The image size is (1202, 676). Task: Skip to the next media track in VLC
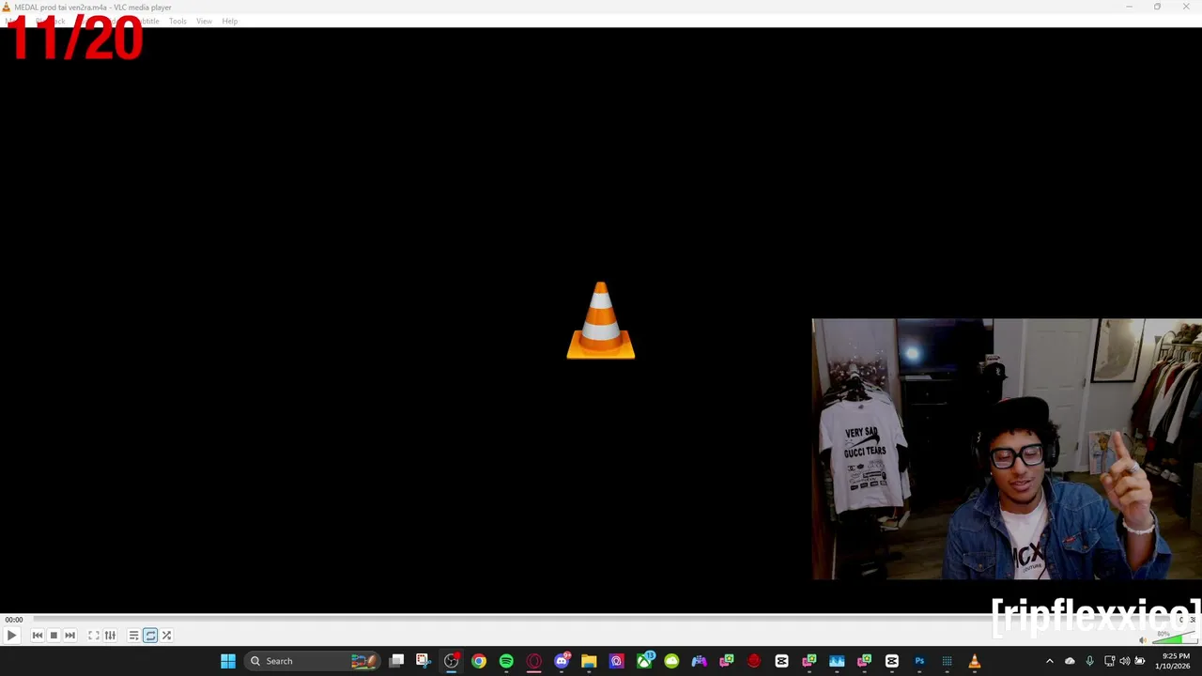click(x=69, y=636)
